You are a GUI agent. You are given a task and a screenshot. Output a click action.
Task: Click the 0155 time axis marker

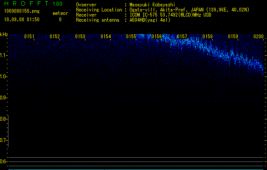[x=131, y=37]
